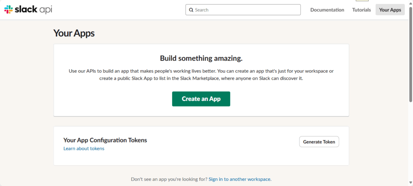The height and width of the screenshot is (186, 413).
Task: Click the scrollbar down arrow
Action: click(411, 182)
